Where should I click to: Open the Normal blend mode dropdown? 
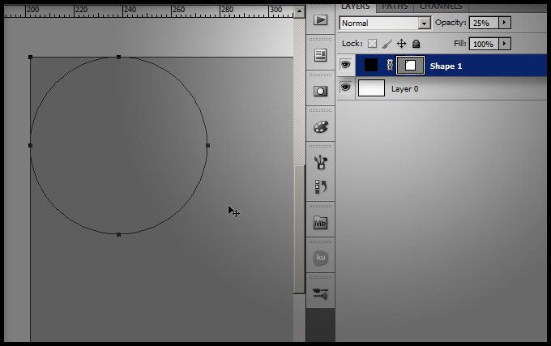point(384,23)
